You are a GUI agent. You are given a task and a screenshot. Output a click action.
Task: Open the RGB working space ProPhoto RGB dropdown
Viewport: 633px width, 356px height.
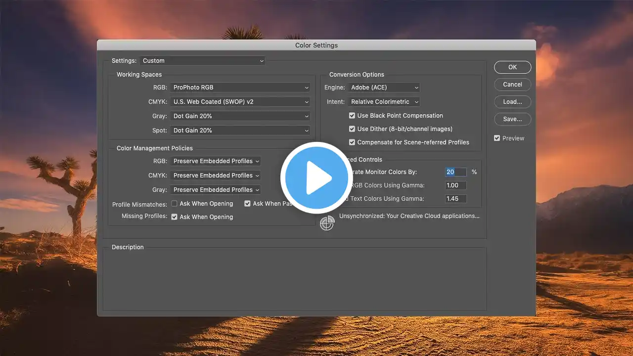click(240, 88)
